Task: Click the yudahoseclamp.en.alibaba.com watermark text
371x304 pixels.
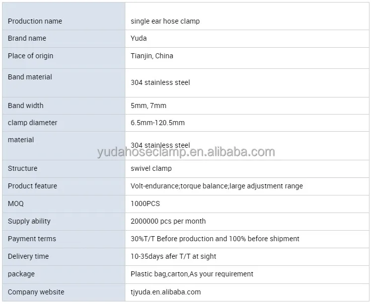Action: click(x=186, y=152)
